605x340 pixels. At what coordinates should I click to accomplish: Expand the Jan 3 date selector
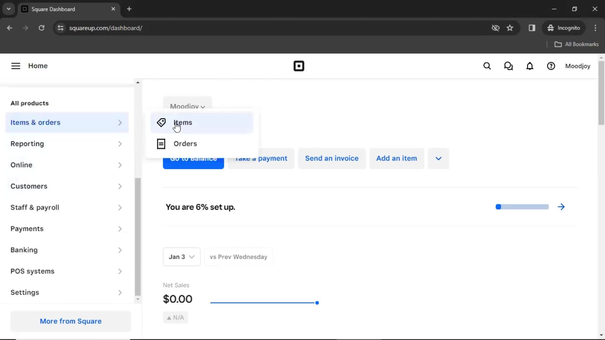[x=181, y=257]
